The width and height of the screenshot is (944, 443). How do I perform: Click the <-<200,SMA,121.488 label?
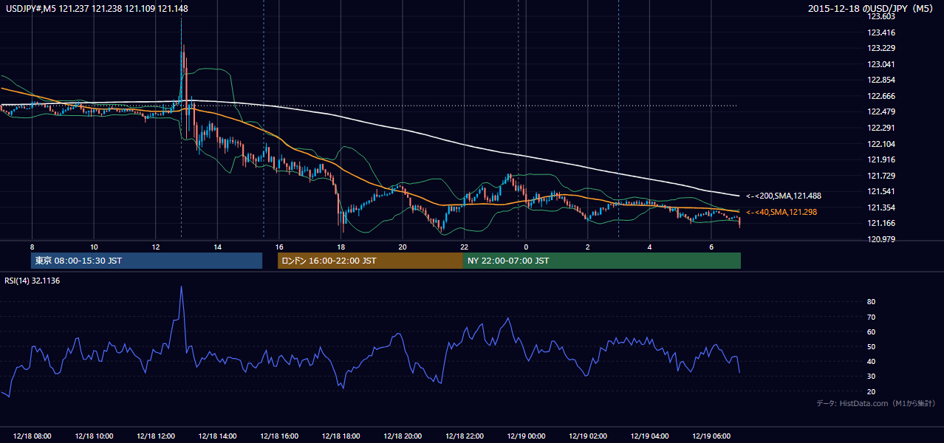point(783,196)
